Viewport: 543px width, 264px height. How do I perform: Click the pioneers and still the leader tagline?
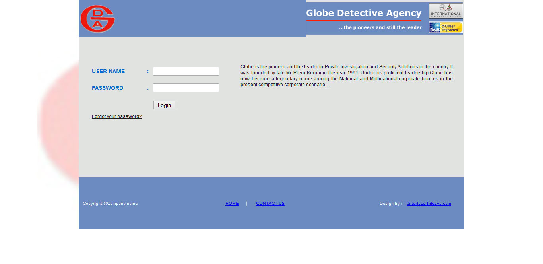[x=380, y=27]
